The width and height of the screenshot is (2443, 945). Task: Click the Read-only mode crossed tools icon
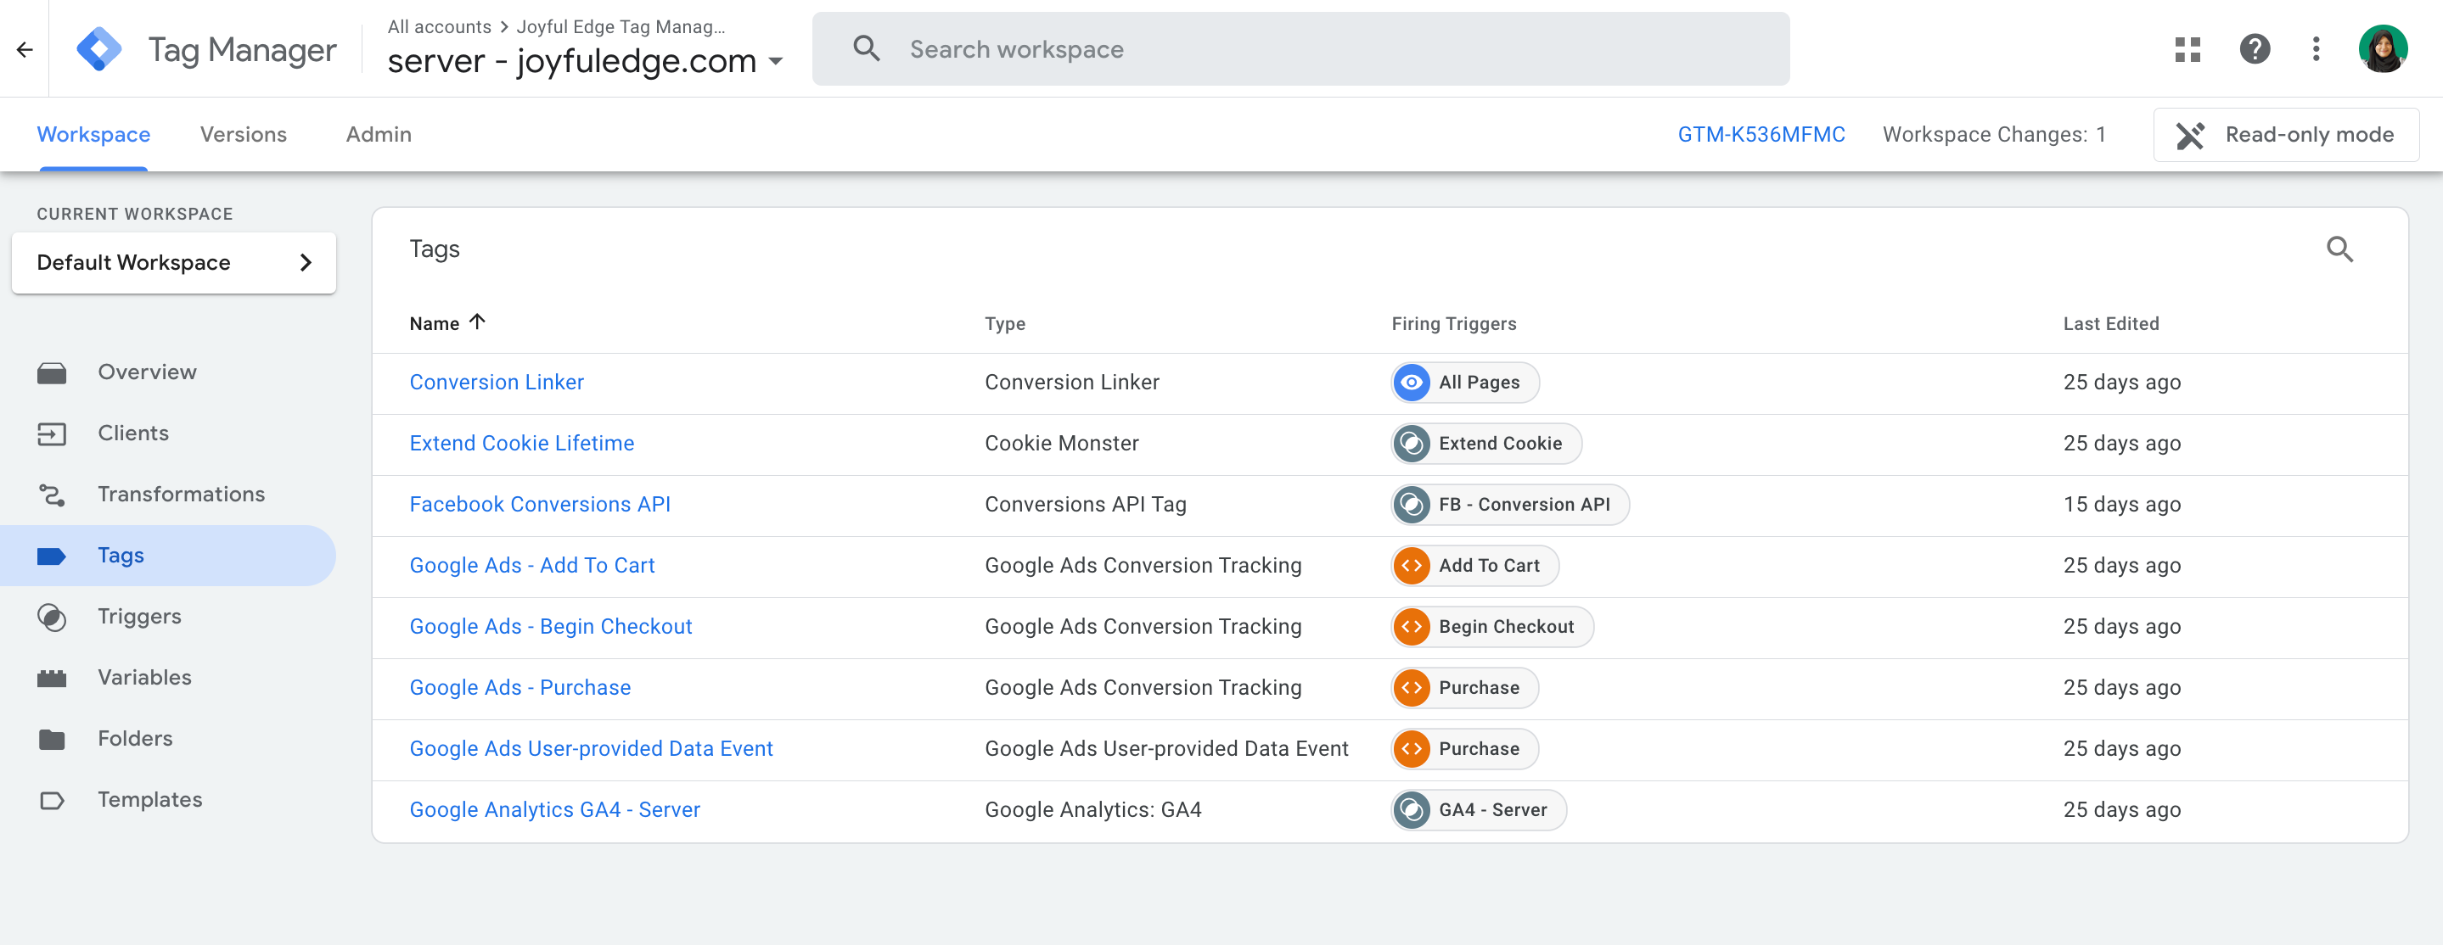pyautogui.click(x=2189, y=136)
